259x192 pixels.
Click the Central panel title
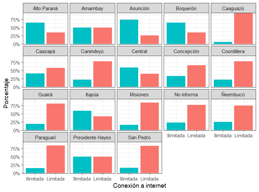pos(139,51)
